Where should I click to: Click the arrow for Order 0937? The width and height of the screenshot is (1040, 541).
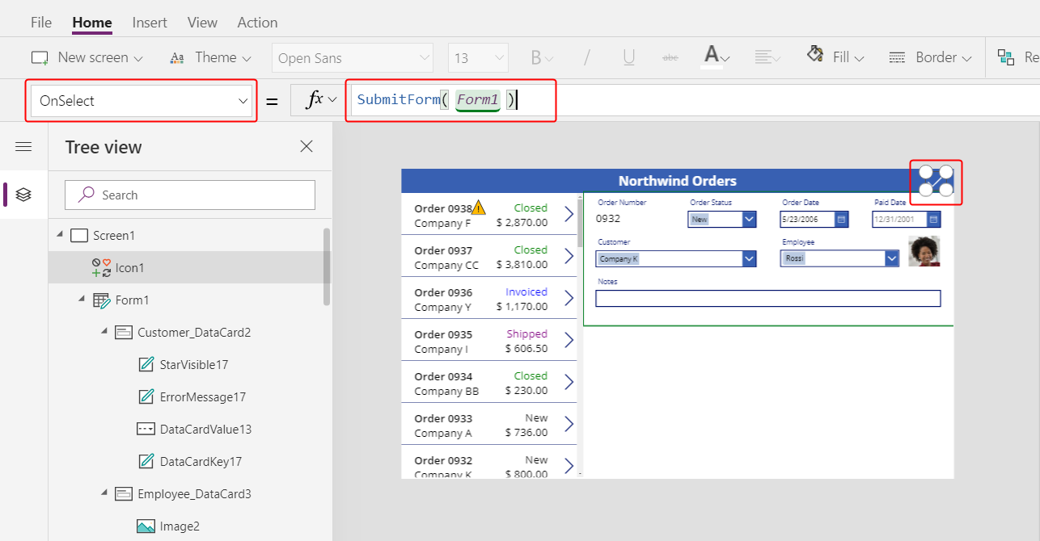pyautogui.click(x=569, y=256)
